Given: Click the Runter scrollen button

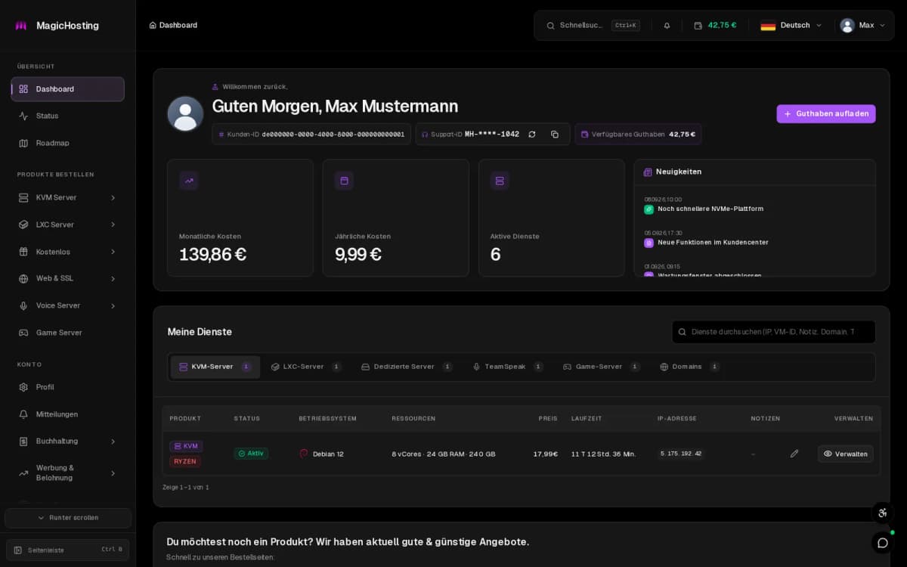Looking at the screenshot, I should [x=68, y=518].
